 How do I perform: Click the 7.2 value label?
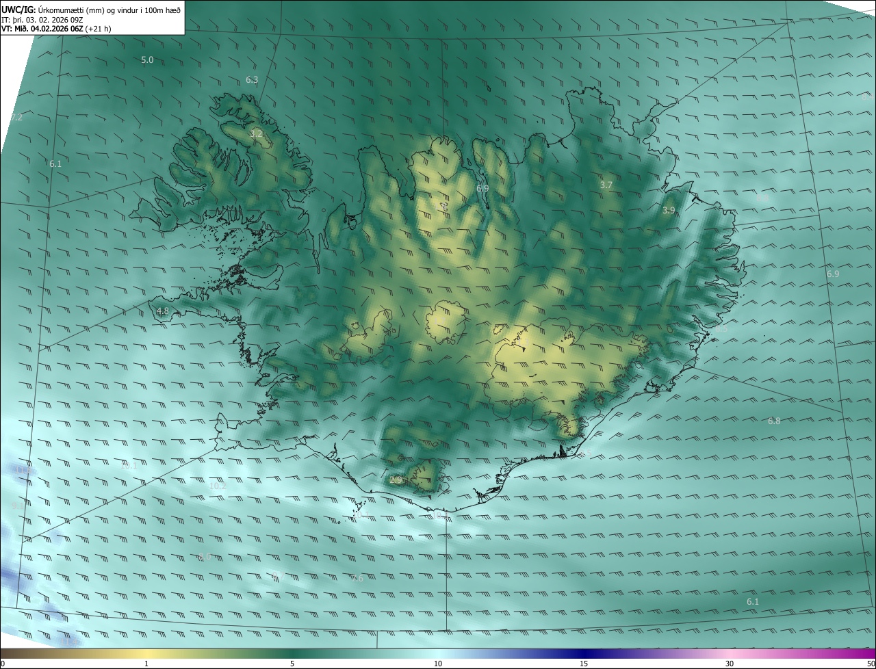16,118
